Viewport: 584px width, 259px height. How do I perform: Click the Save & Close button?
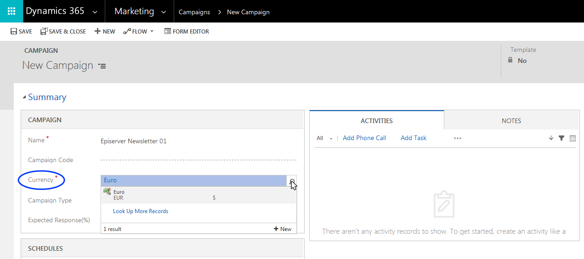63,32
